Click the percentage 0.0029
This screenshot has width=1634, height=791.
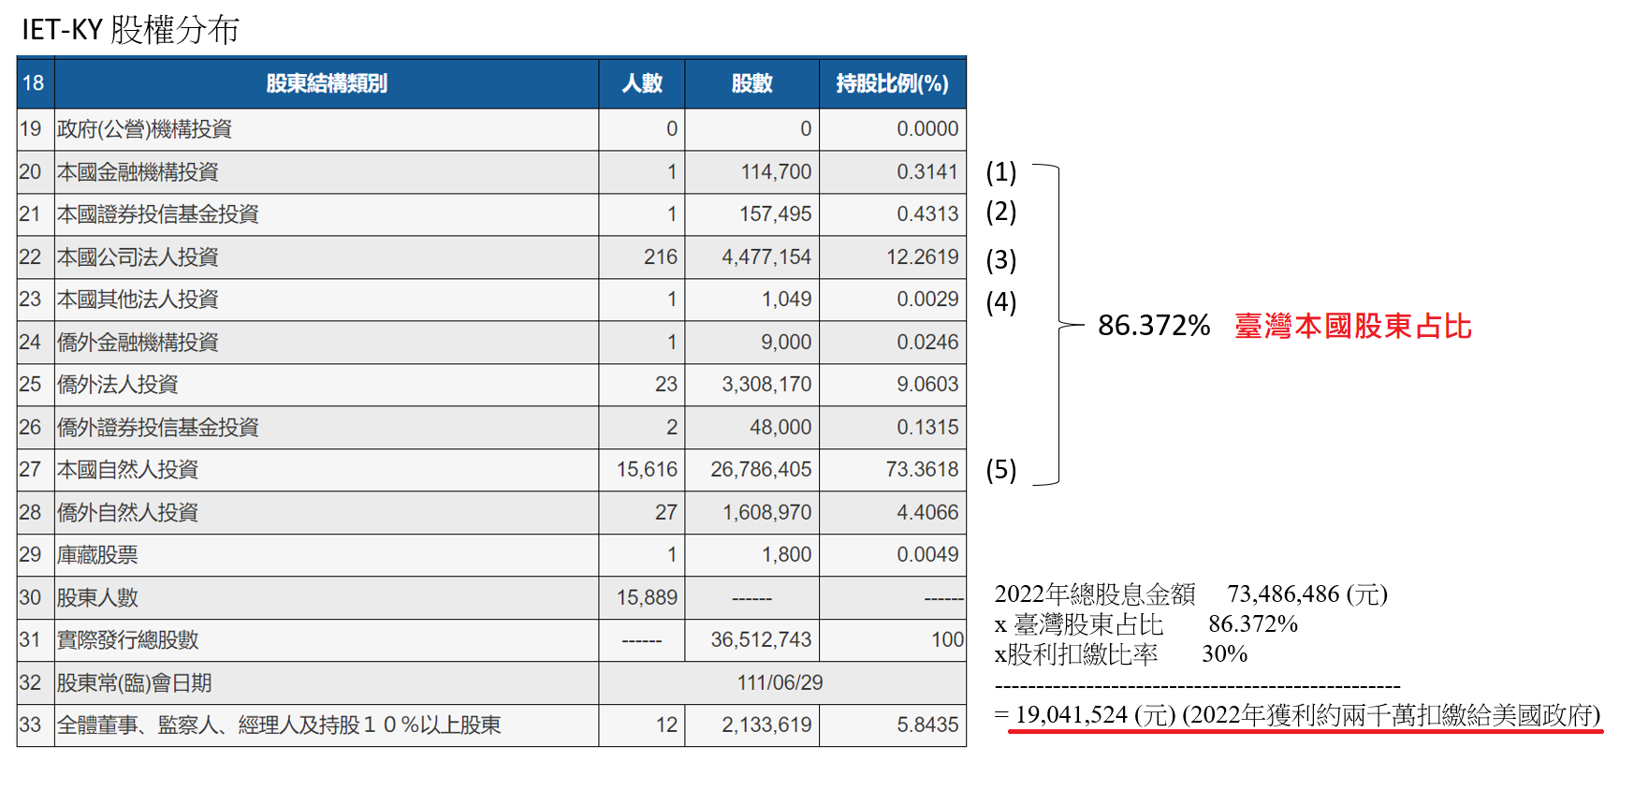coord(927,300)
